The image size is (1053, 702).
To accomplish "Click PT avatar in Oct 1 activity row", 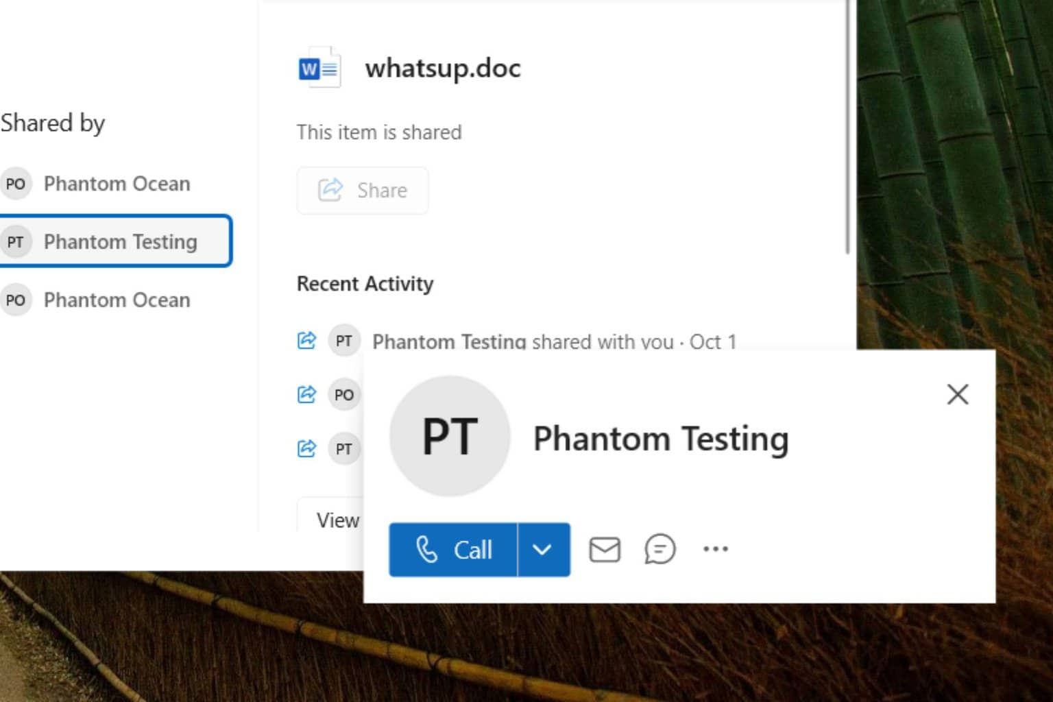I will [x=344, y=341].
